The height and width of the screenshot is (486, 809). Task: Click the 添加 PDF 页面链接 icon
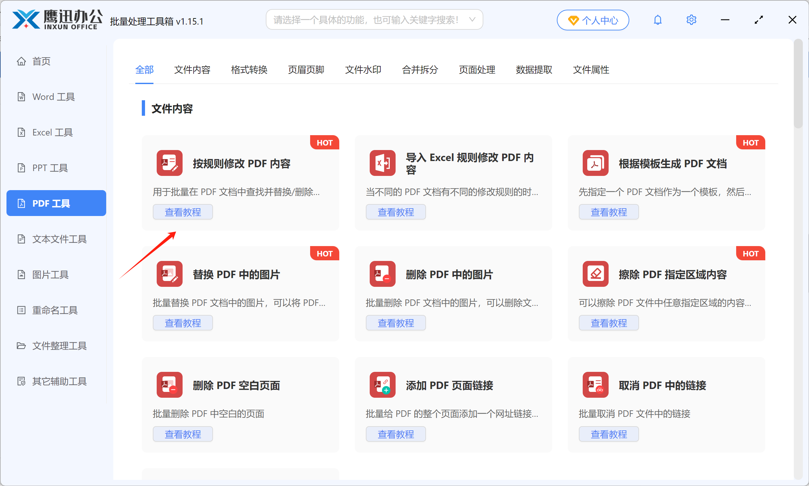[x=383, y=385]
